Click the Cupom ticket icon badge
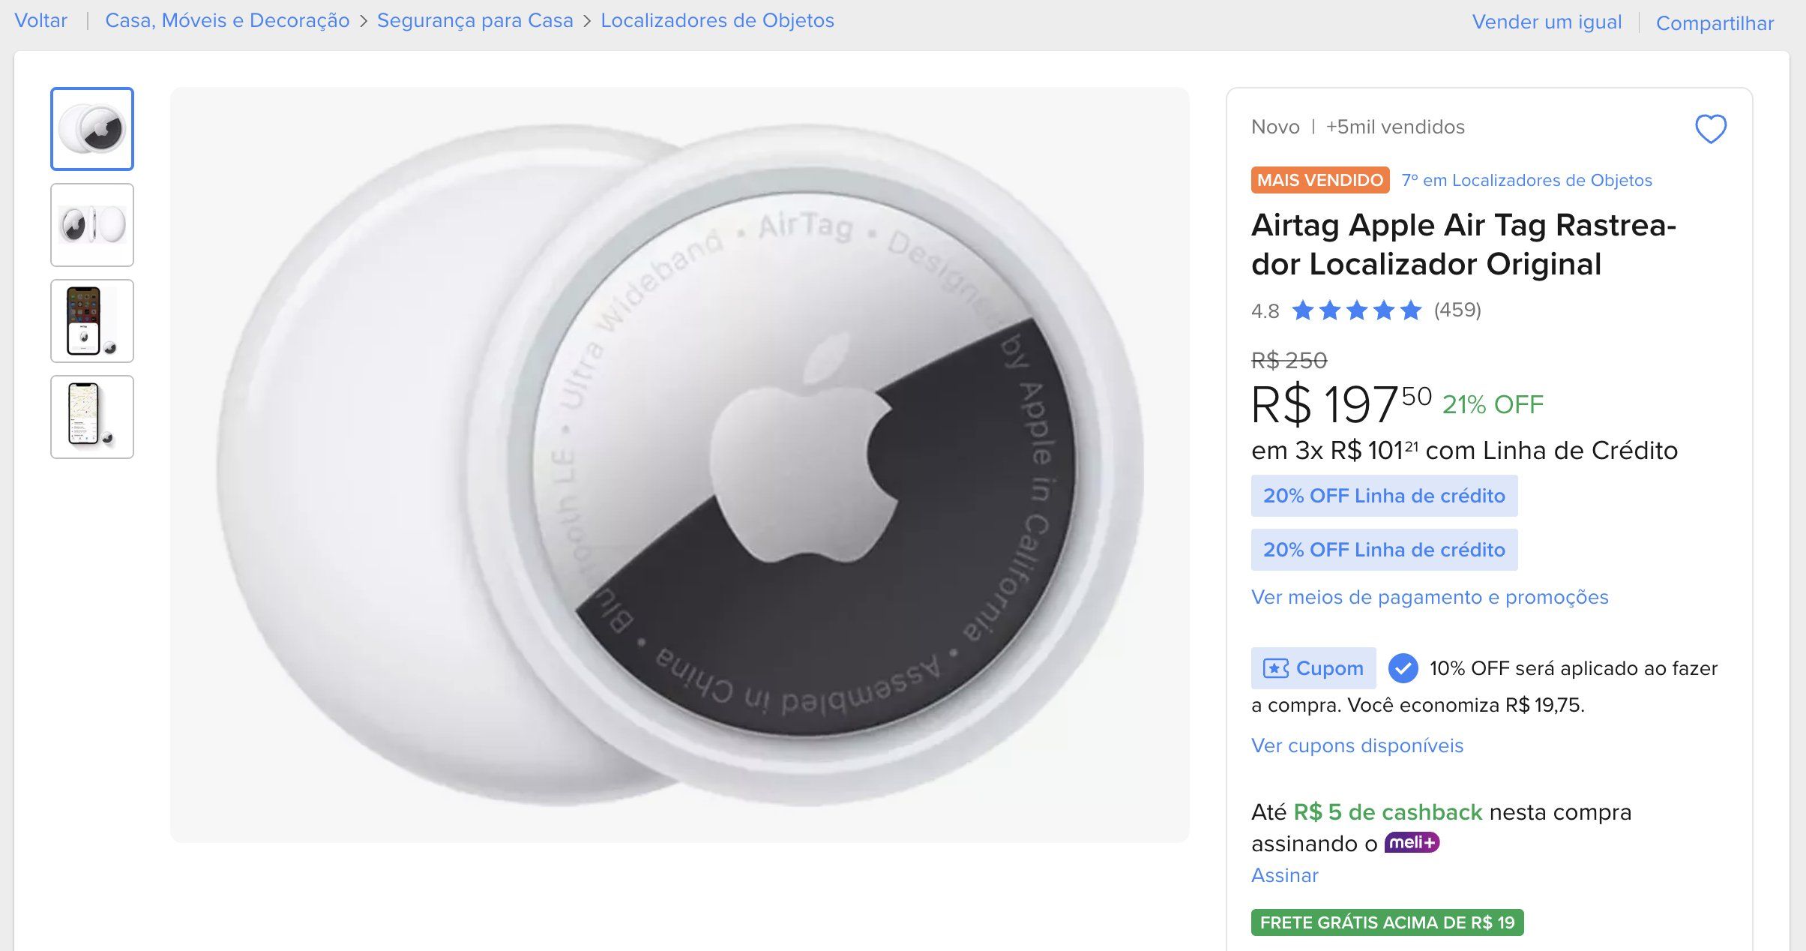Viewport: 1806px width, 951px height. tap(1313, 668)
